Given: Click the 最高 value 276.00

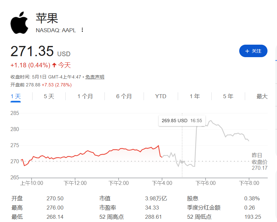Looking at the screenshot, I should point(55,208).
